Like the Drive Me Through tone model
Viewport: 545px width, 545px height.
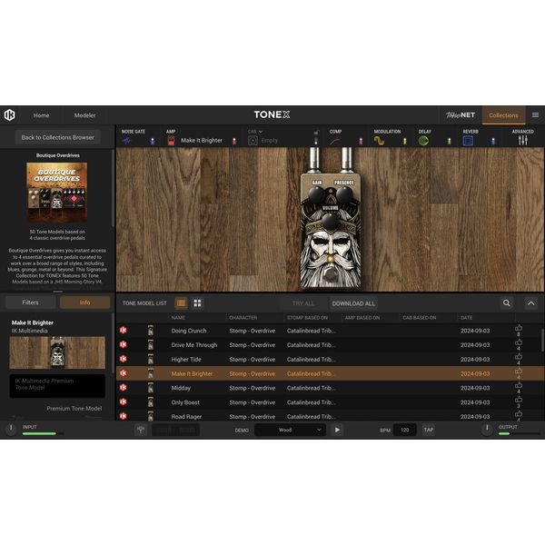tap(519, 342)
